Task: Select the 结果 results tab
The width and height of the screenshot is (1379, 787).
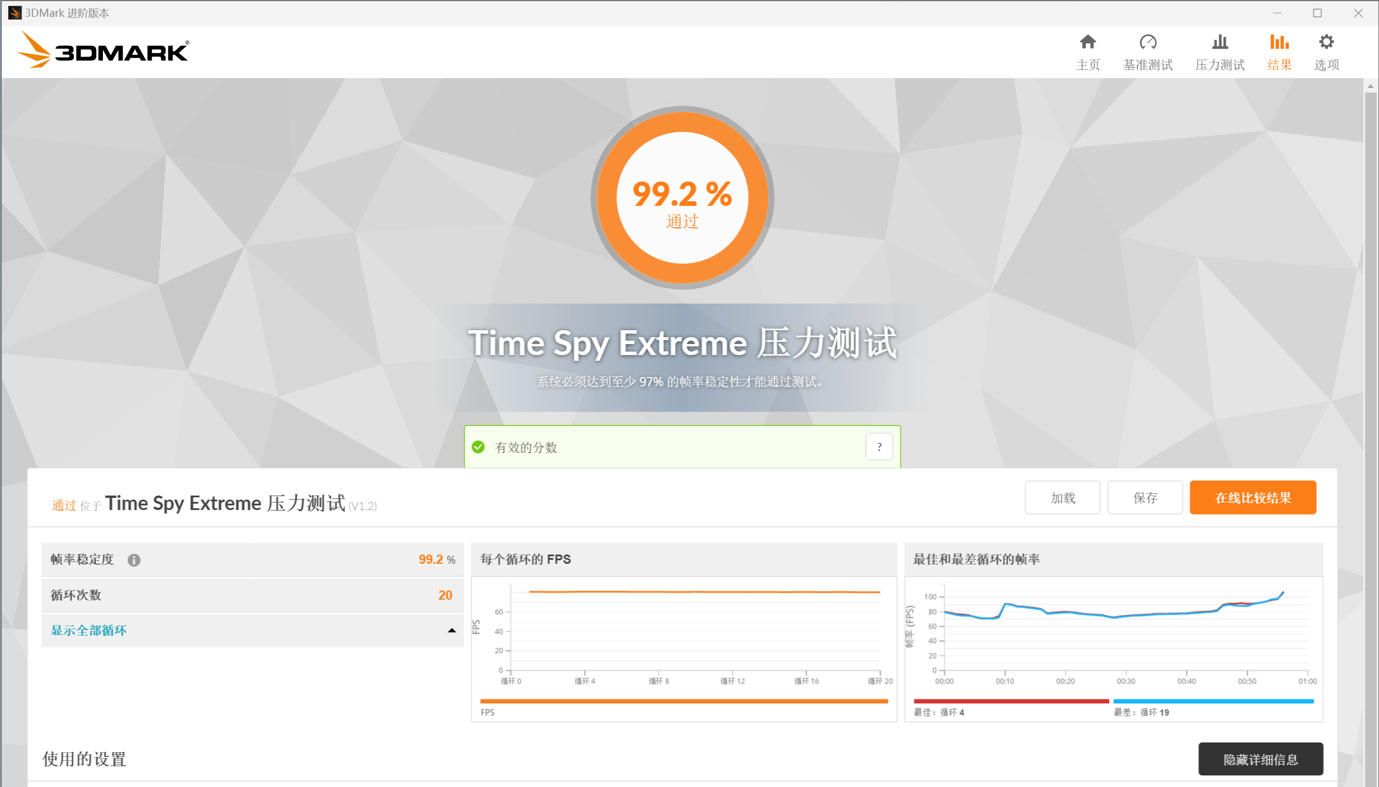Action: 1279,51
